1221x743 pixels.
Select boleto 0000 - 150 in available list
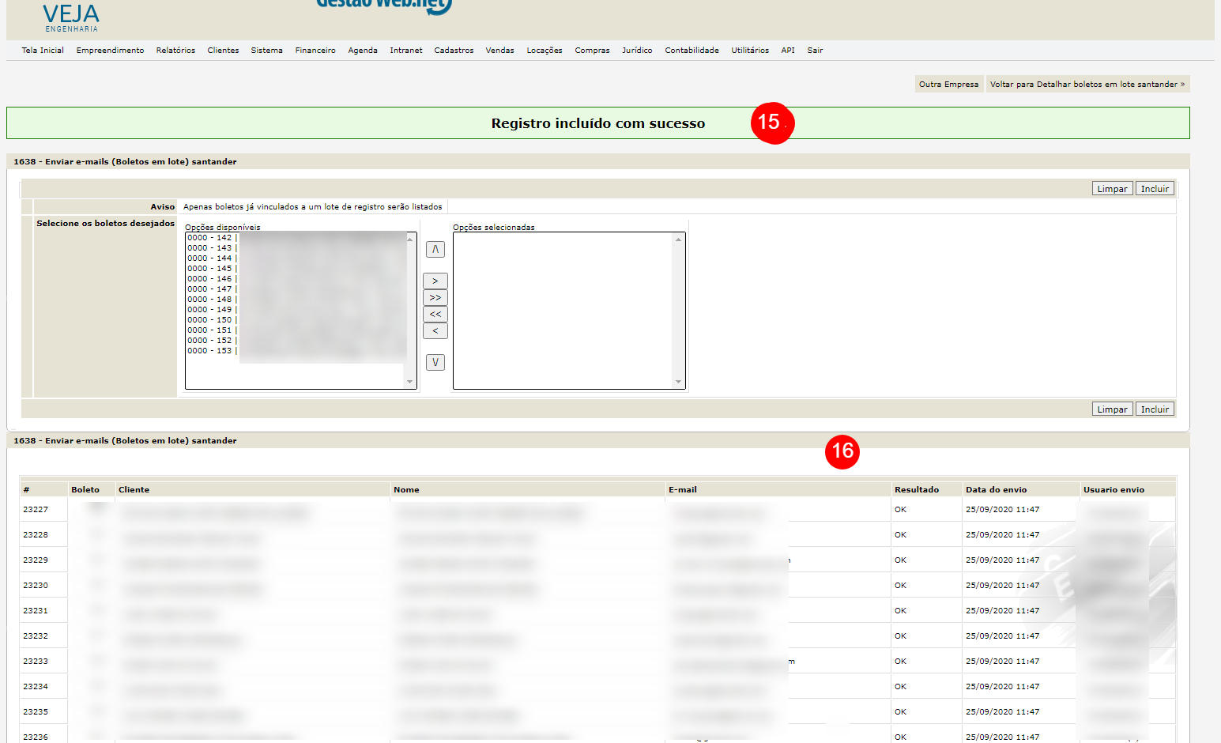210,320
